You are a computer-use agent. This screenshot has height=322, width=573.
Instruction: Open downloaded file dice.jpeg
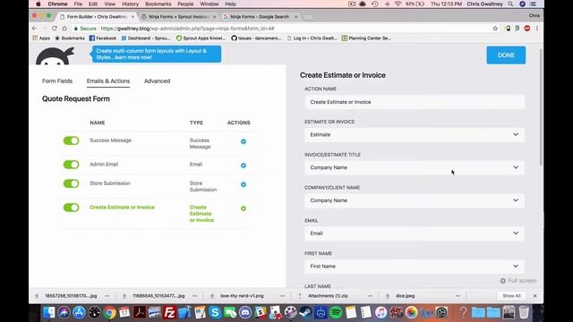coord(405,296)
